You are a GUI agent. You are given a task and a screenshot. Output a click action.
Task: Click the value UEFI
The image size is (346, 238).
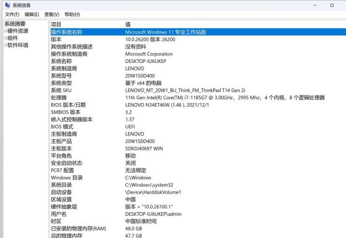click(130, 126)
